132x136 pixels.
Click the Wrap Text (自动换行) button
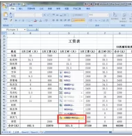pyautogui.click(x=78, y=15)
